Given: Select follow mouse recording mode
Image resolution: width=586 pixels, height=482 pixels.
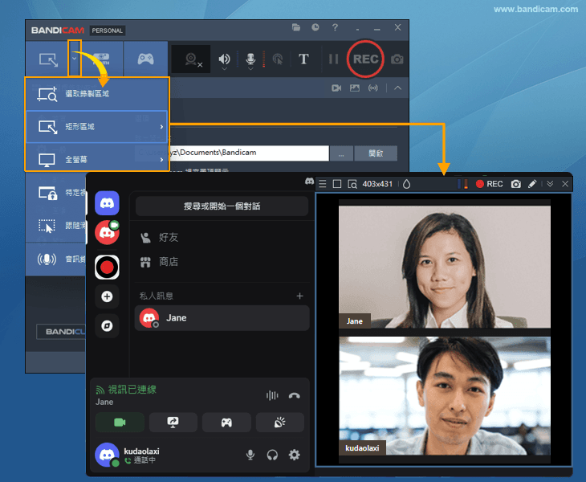Looking at the screenshot, I should click(47, 226).
